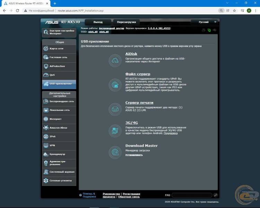Open Карта сети in sidebar
The image size is (260, 208).
[59, 49]
